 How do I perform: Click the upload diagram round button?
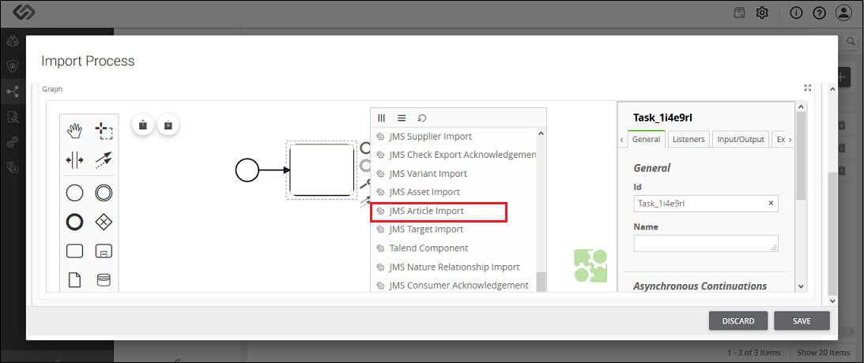coord(143,125)
